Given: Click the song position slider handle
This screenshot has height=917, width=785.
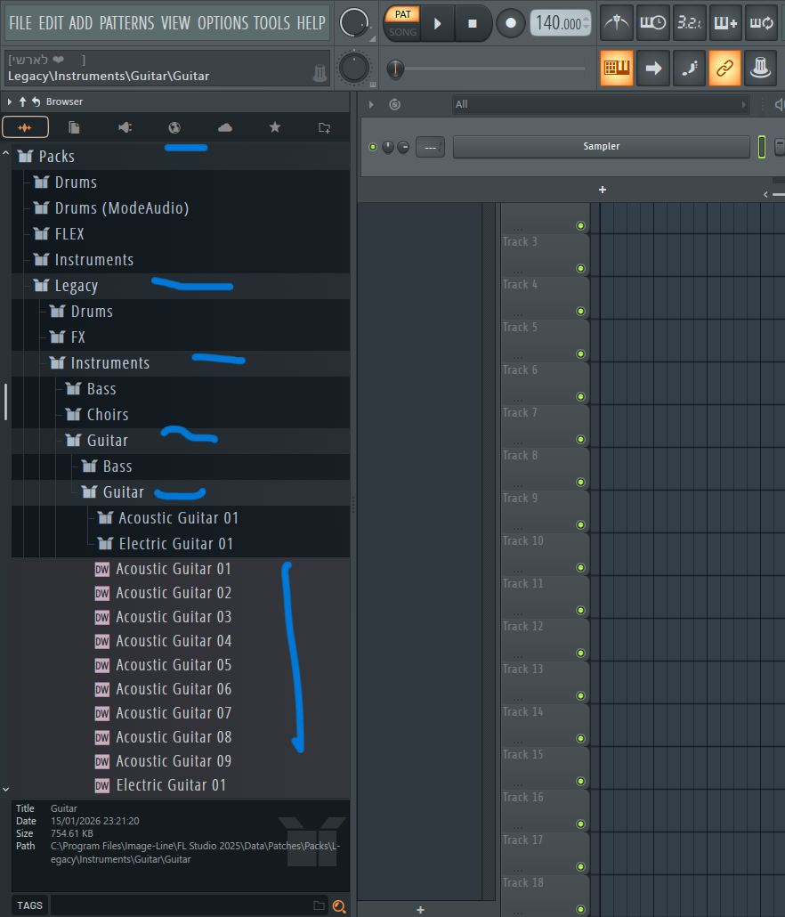Looking at the screenshot, I should click(x=394, y=69).
